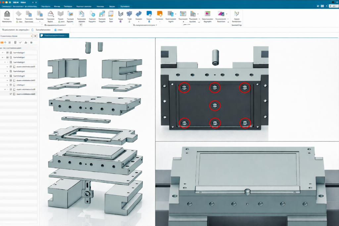This screenshot has width=339, height=226.
Task: Click the orange square icon in the ribbon
Action: tap(160, 14)
